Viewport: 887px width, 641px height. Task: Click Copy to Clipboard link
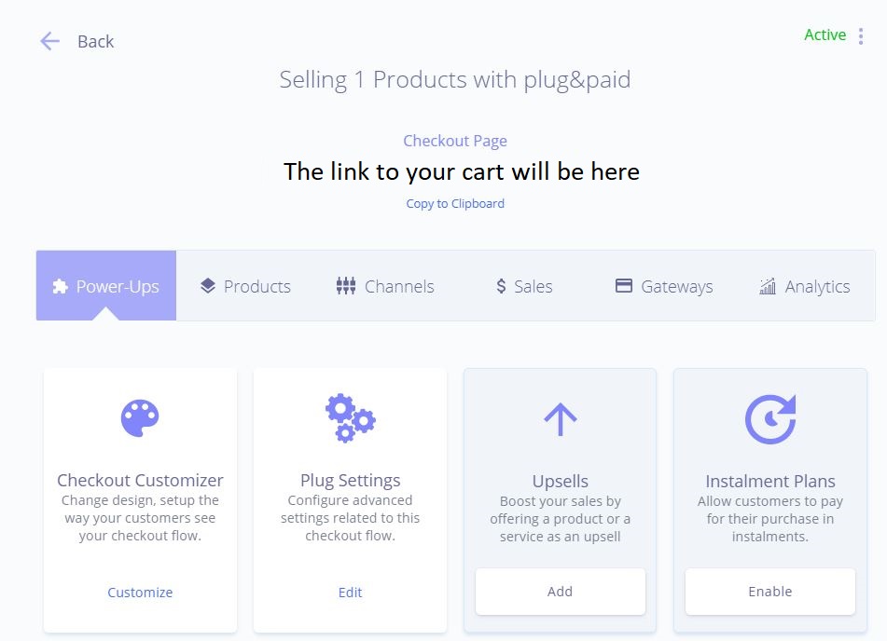click(x=455, y=203)
